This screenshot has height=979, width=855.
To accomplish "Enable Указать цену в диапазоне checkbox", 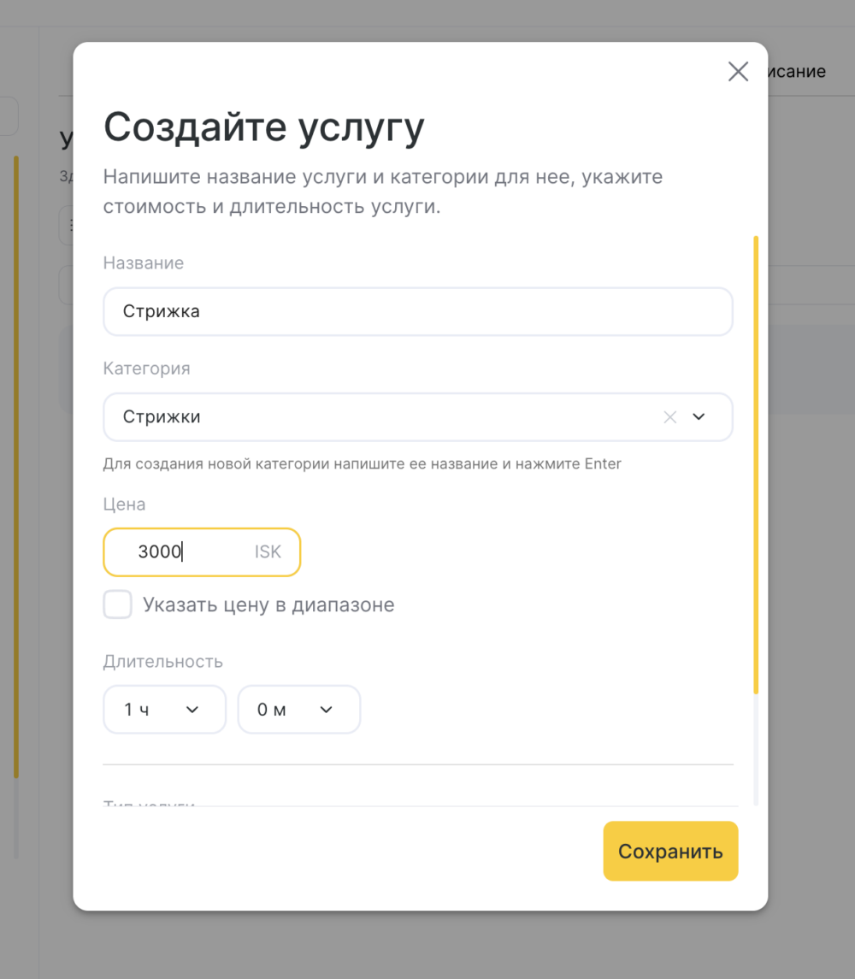I will click(117, 605).
